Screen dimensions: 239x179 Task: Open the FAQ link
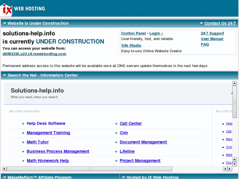pos(205,44)
